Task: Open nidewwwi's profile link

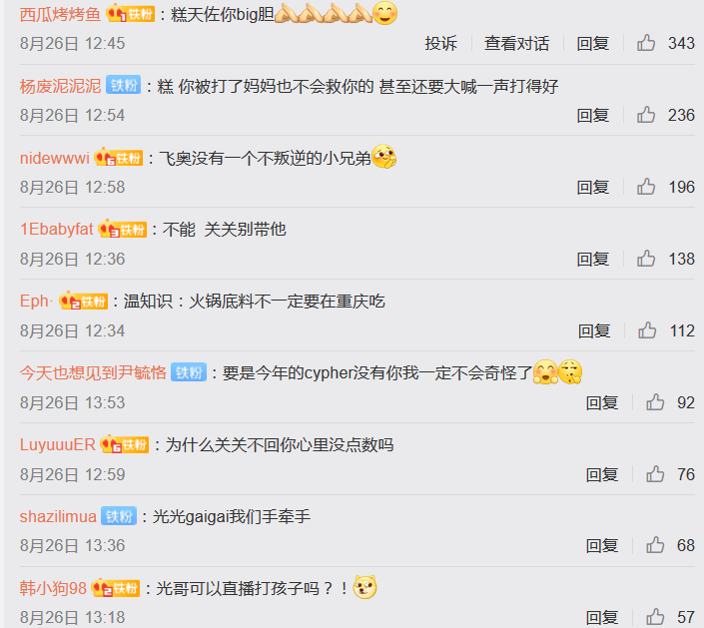Action: coord(54,158)
